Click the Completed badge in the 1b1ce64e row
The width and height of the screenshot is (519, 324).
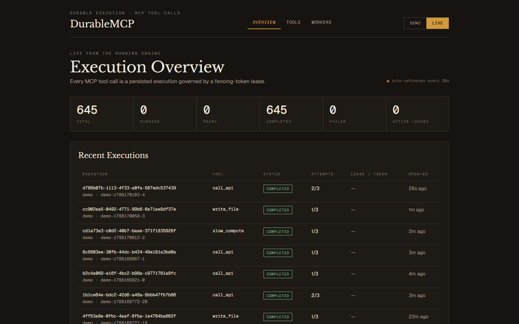click(x=278, y=296)
